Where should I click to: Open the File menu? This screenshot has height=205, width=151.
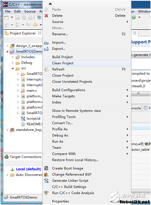pyautogui.click(x=8, y=11)
